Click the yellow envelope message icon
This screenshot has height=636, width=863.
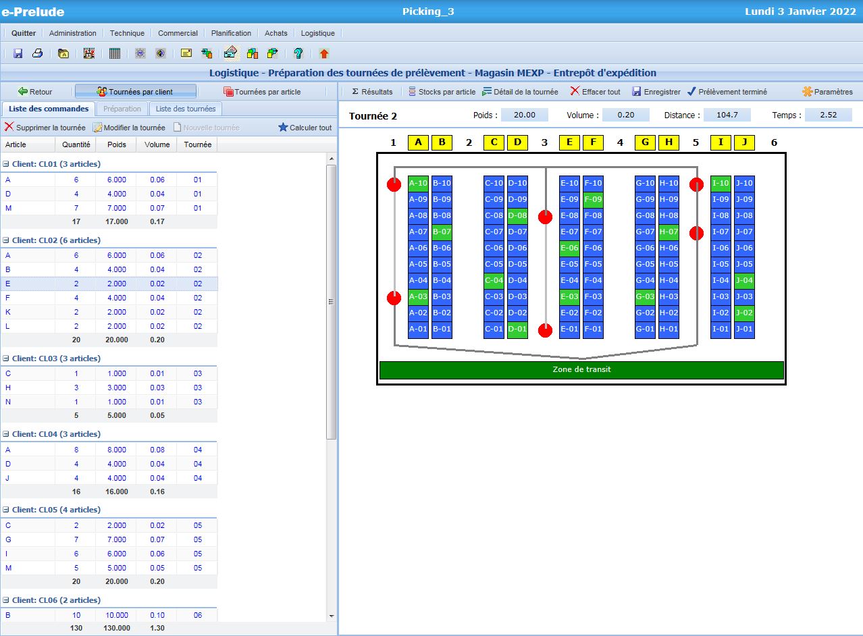coord(186,53)
